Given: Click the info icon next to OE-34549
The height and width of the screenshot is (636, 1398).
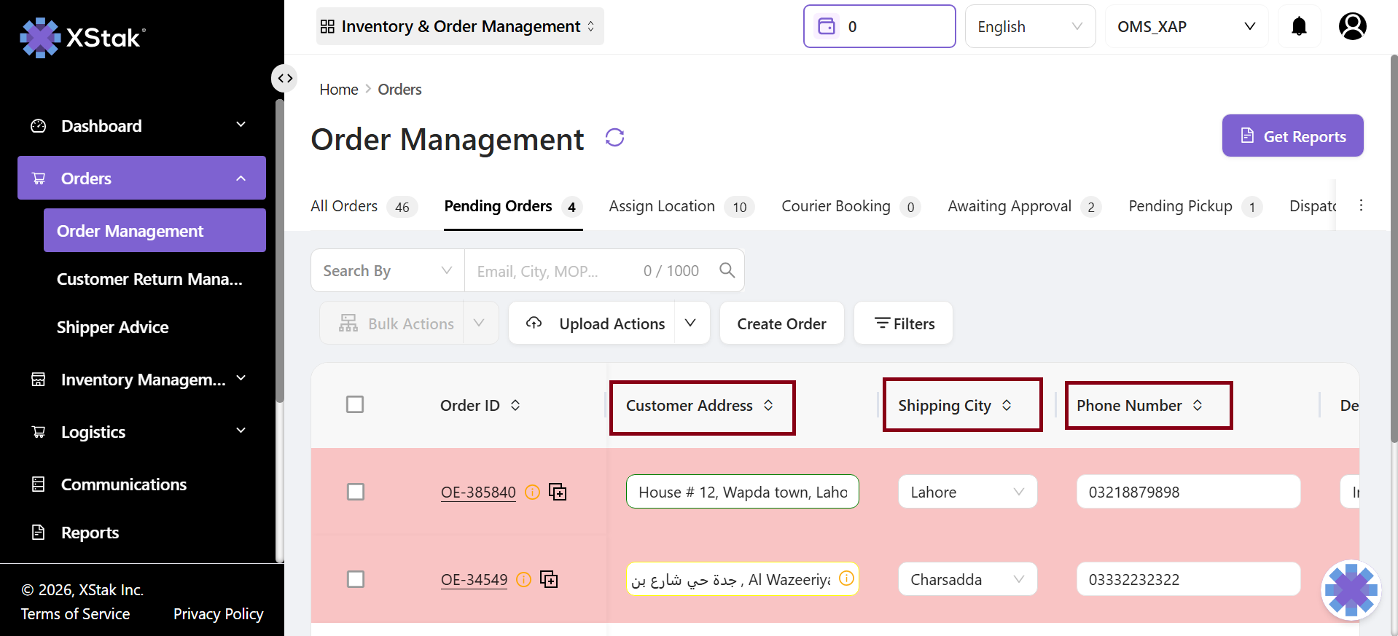Looking at the screenshot, I should [x=523, y=580].
